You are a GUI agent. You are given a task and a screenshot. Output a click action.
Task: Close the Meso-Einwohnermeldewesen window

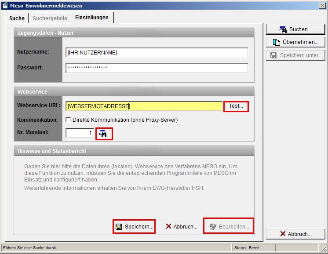click(321, 5)
